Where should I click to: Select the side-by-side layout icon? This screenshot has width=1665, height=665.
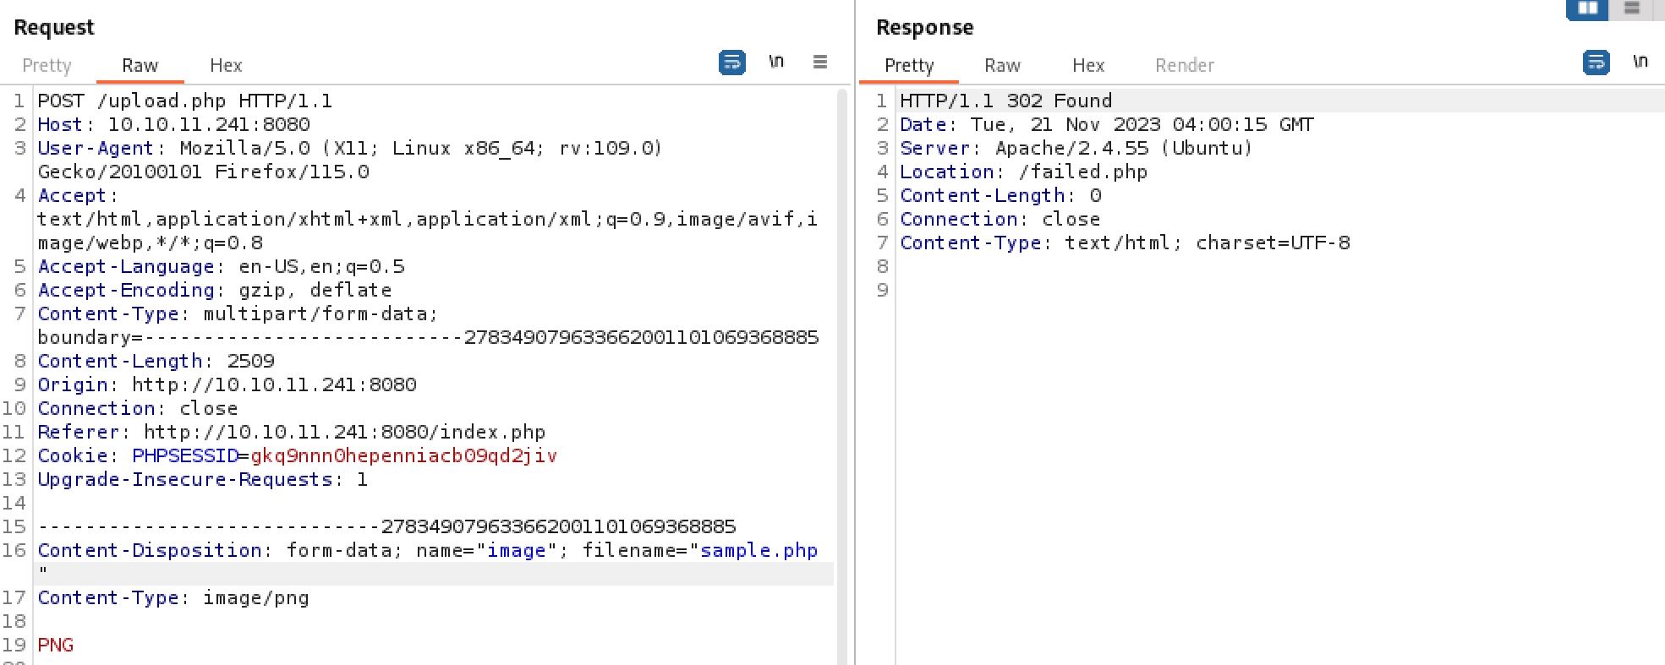tap(1587, 8)
